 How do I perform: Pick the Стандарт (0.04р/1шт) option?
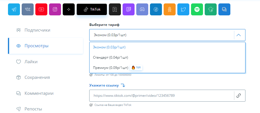(x=167, y=57)
